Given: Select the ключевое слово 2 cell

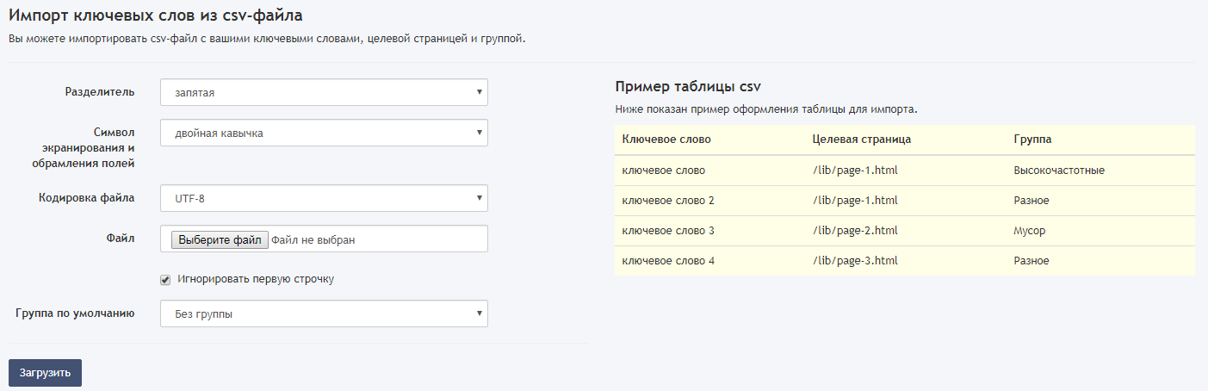Looking at the screenshot, I should 668,201.
